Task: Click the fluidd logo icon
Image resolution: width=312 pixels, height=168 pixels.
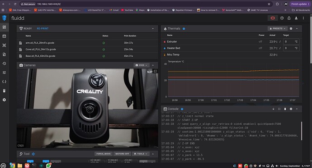Action: click(4, 18)
